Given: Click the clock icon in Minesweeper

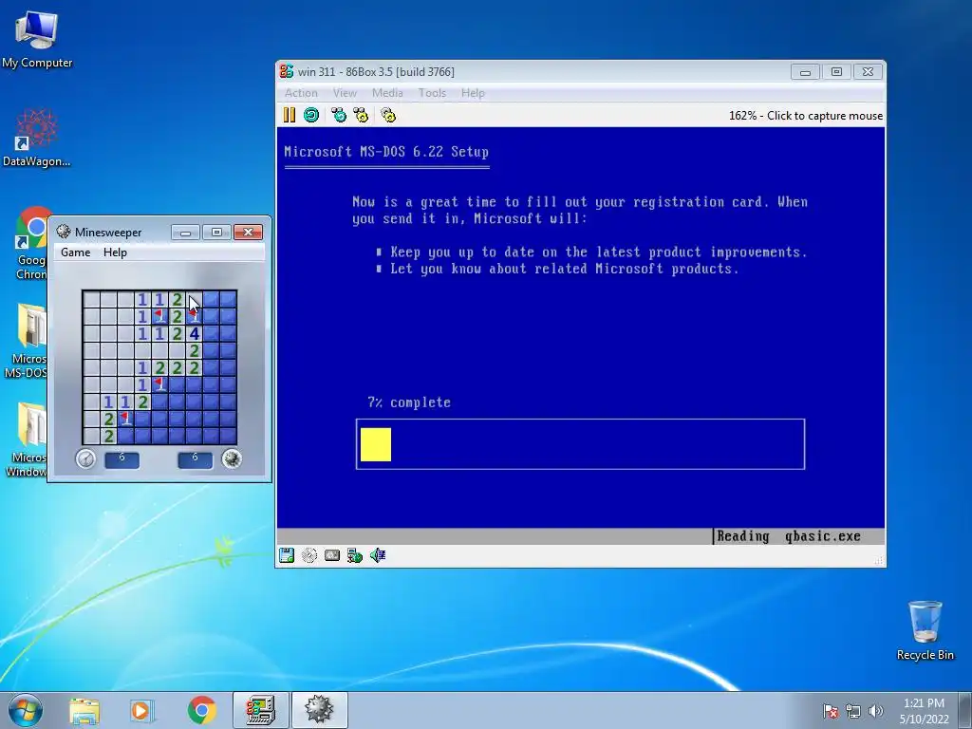Looking at the screenshot, I should tap(85, 458).
